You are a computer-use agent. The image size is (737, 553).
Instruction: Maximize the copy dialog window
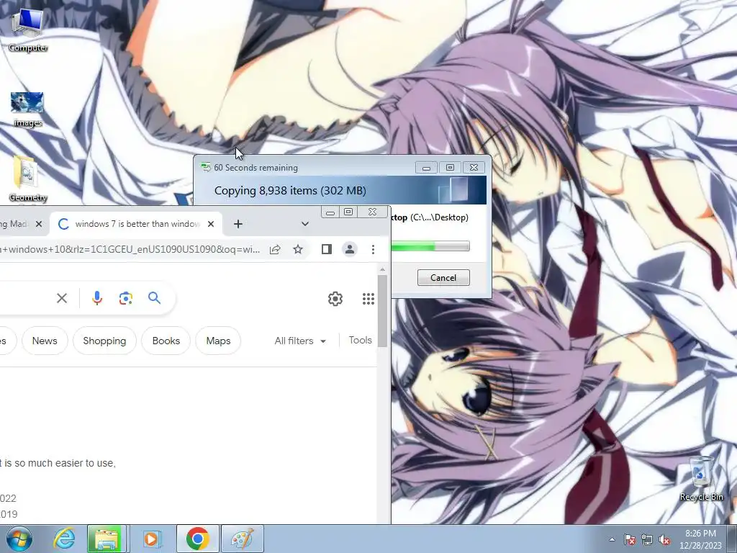click(x=450, y=167)
